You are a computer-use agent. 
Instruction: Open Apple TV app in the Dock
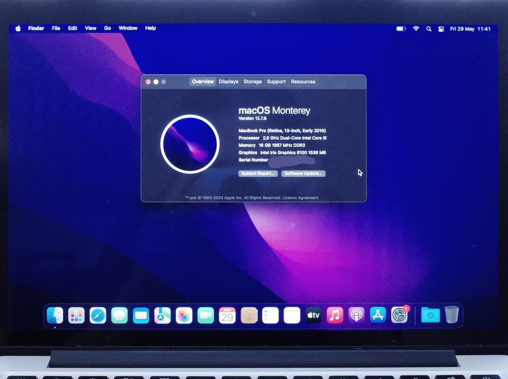[313, 315]
